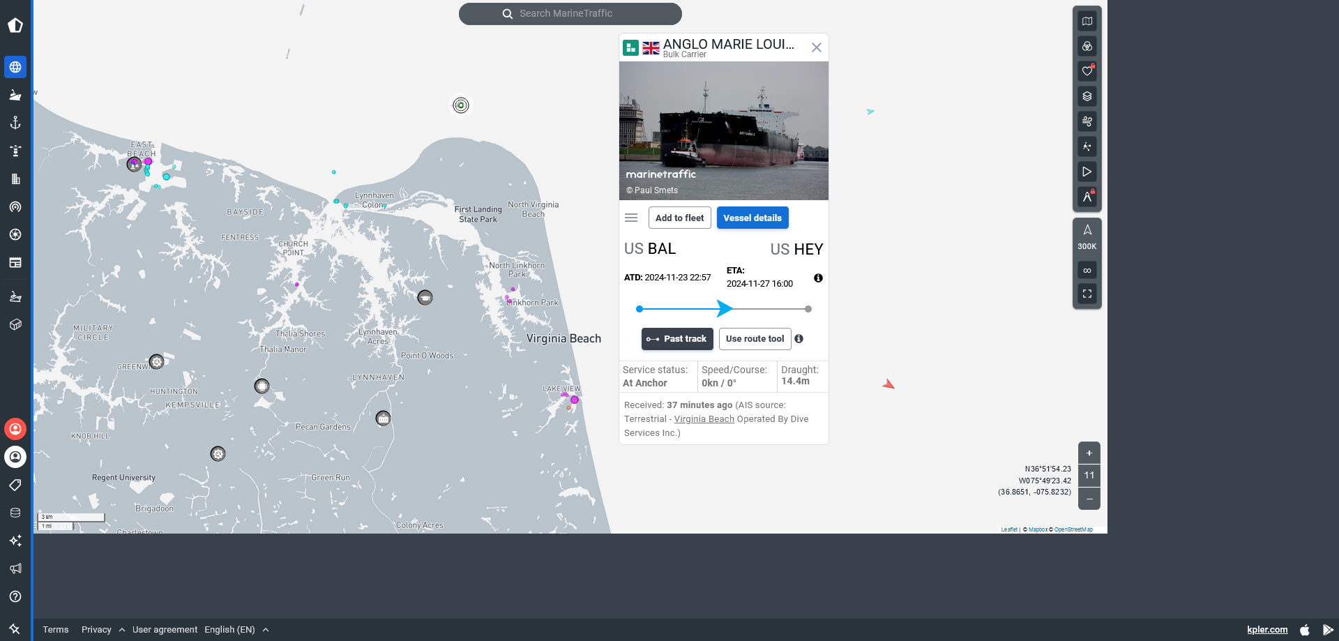Image resolution: width=1339 pixels, height=641 pixels.
Task: Select the locked distance compass tool
Action: (1087, 197)
